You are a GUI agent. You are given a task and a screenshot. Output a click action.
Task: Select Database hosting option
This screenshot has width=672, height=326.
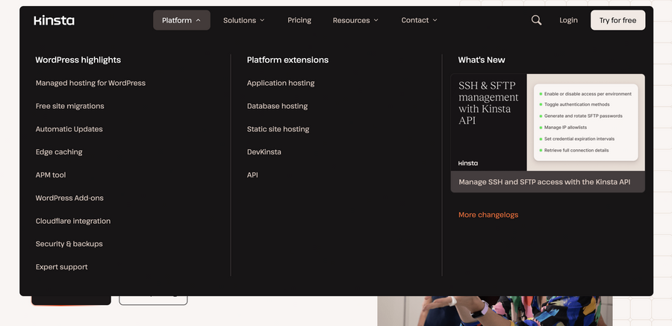point(277,106)
